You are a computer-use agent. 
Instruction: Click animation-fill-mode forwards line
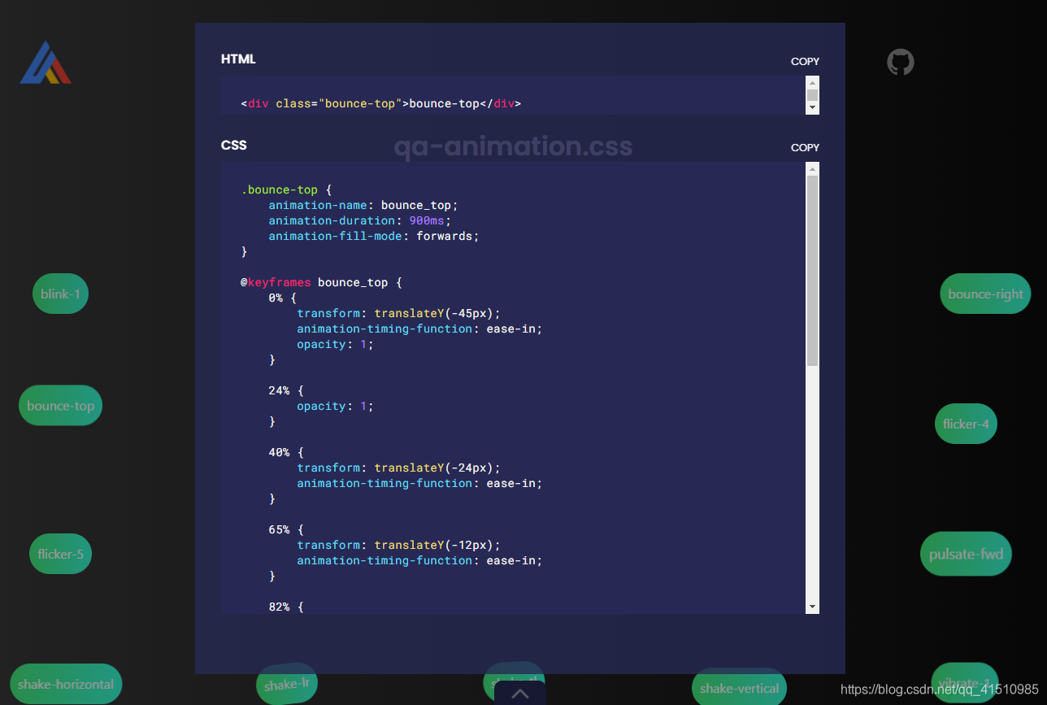[x=374, y=236]
